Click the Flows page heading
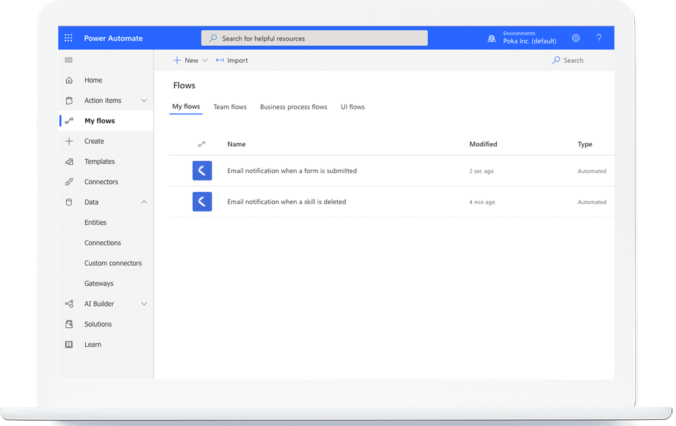The width and height of the screenshot is (676, 426). point(184,85)
